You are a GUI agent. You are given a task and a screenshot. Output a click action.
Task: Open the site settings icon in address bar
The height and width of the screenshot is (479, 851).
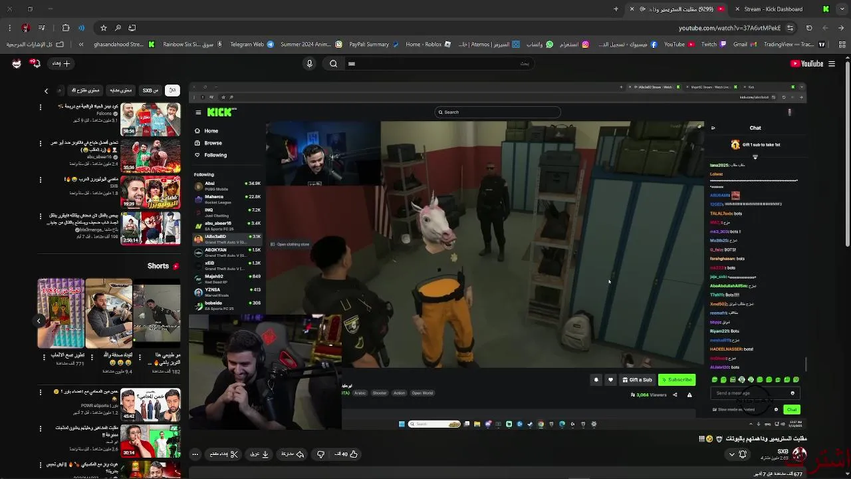pos(790,28)
